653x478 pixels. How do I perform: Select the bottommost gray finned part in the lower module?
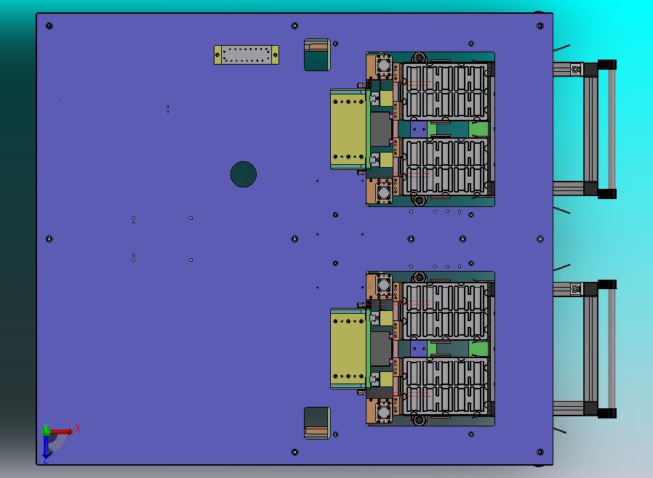(x=446, y=386)
